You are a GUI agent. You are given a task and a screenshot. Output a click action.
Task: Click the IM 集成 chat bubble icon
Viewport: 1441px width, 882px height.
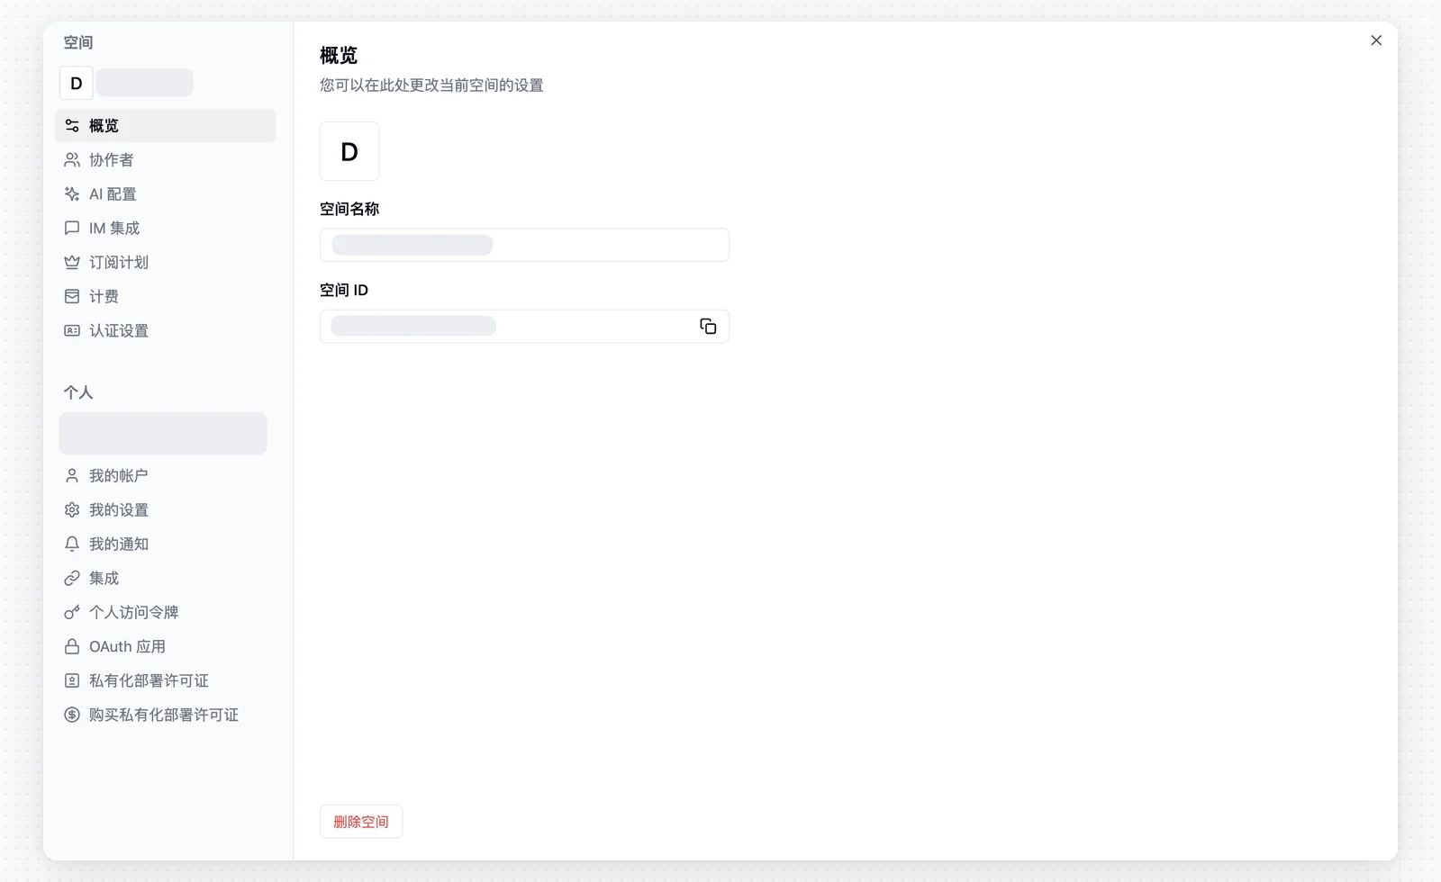click(72, 229)
